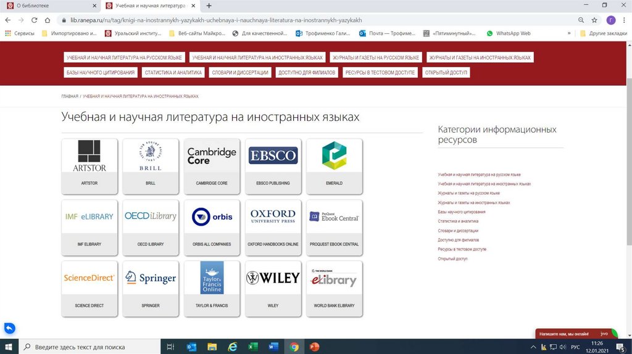Click the blue back-arrow floating button
Viewport: 632px width, 354px height.
(10, 328)
